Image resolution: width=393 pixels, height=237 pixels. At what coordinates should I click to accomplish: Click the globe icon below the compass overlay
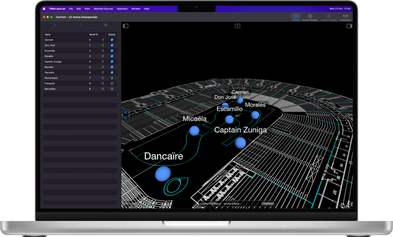coord(126,118)
